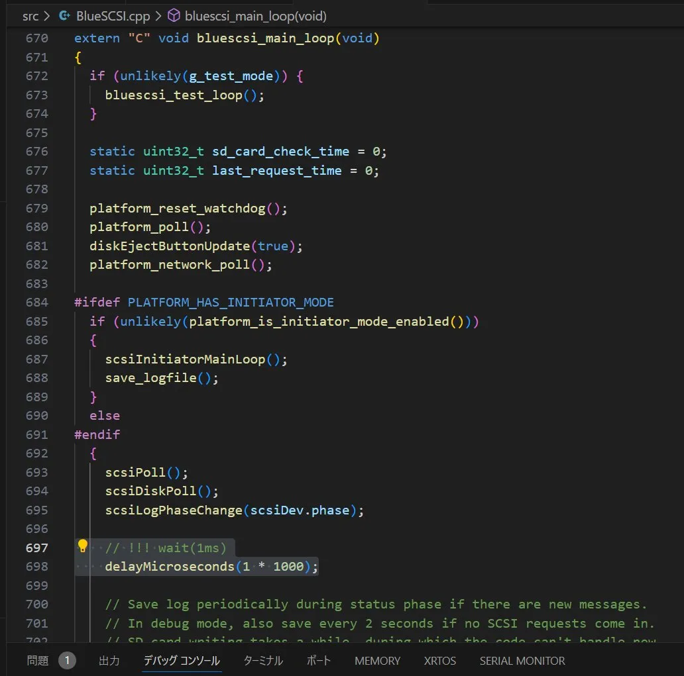The image size is (684, 676).
Task: Click line number 697 in gutter
Action: [x=36, y=548]
